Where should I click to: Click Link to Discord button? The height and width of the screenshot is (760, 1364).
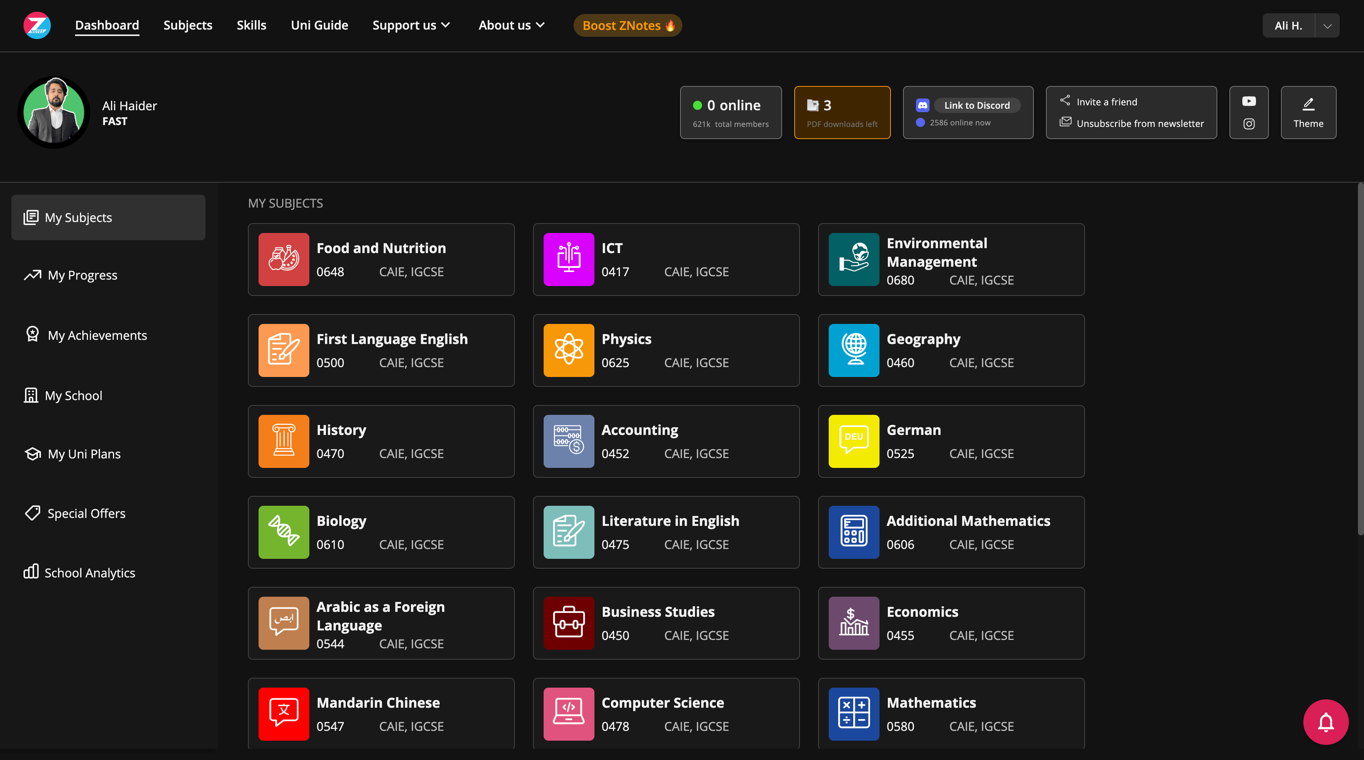pos(977,105)
